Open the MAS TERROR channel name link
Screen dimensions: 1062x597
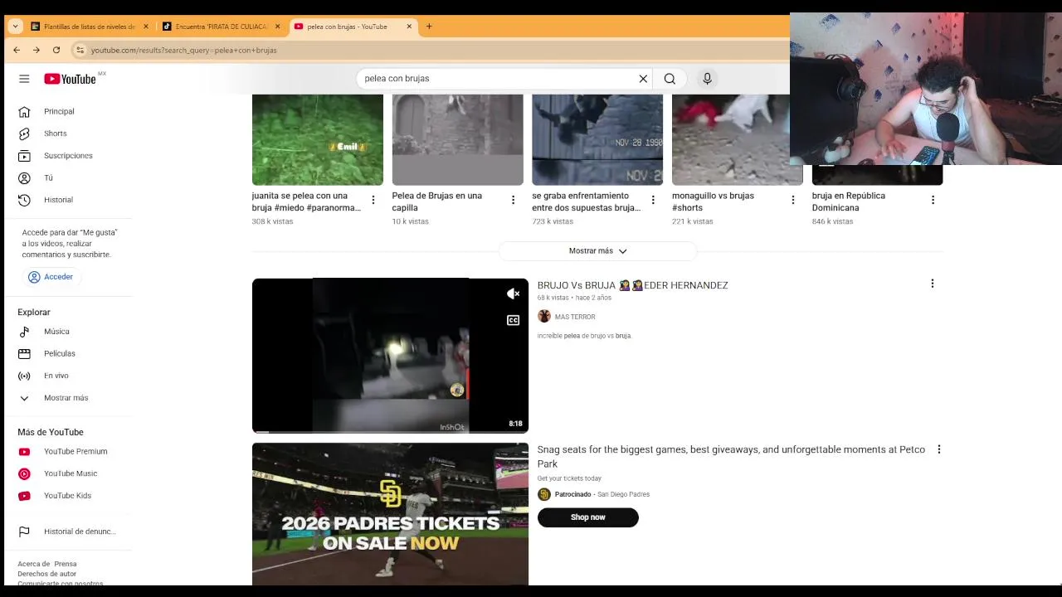[x=575, y=317]
